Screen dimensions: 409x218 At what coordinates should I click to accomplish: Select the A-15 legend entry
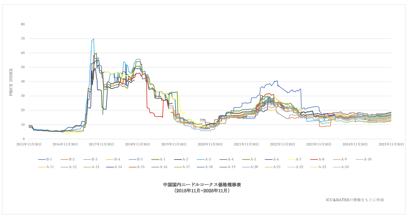(x=137, y=167)
